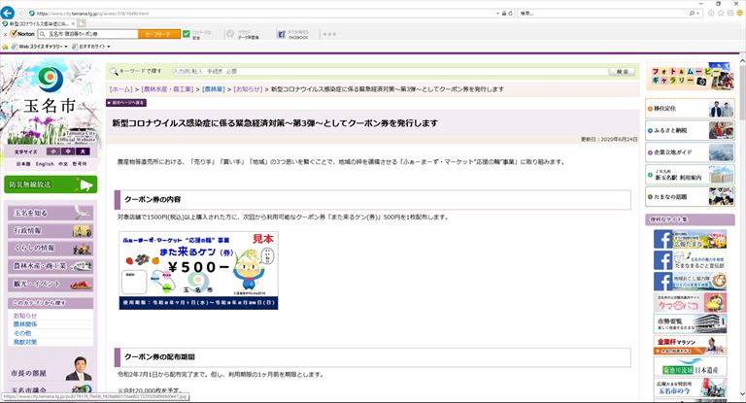746x403 pixels.
Task: Click the page vertical scrollbar
Action: pyautogui.click(x=742, y=228)
